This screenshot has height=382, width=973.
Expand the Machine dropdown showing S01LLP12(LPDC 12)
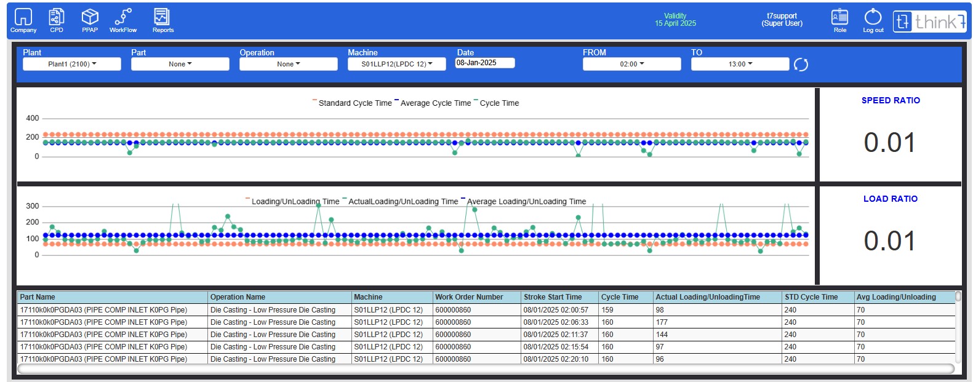[397, 64]
